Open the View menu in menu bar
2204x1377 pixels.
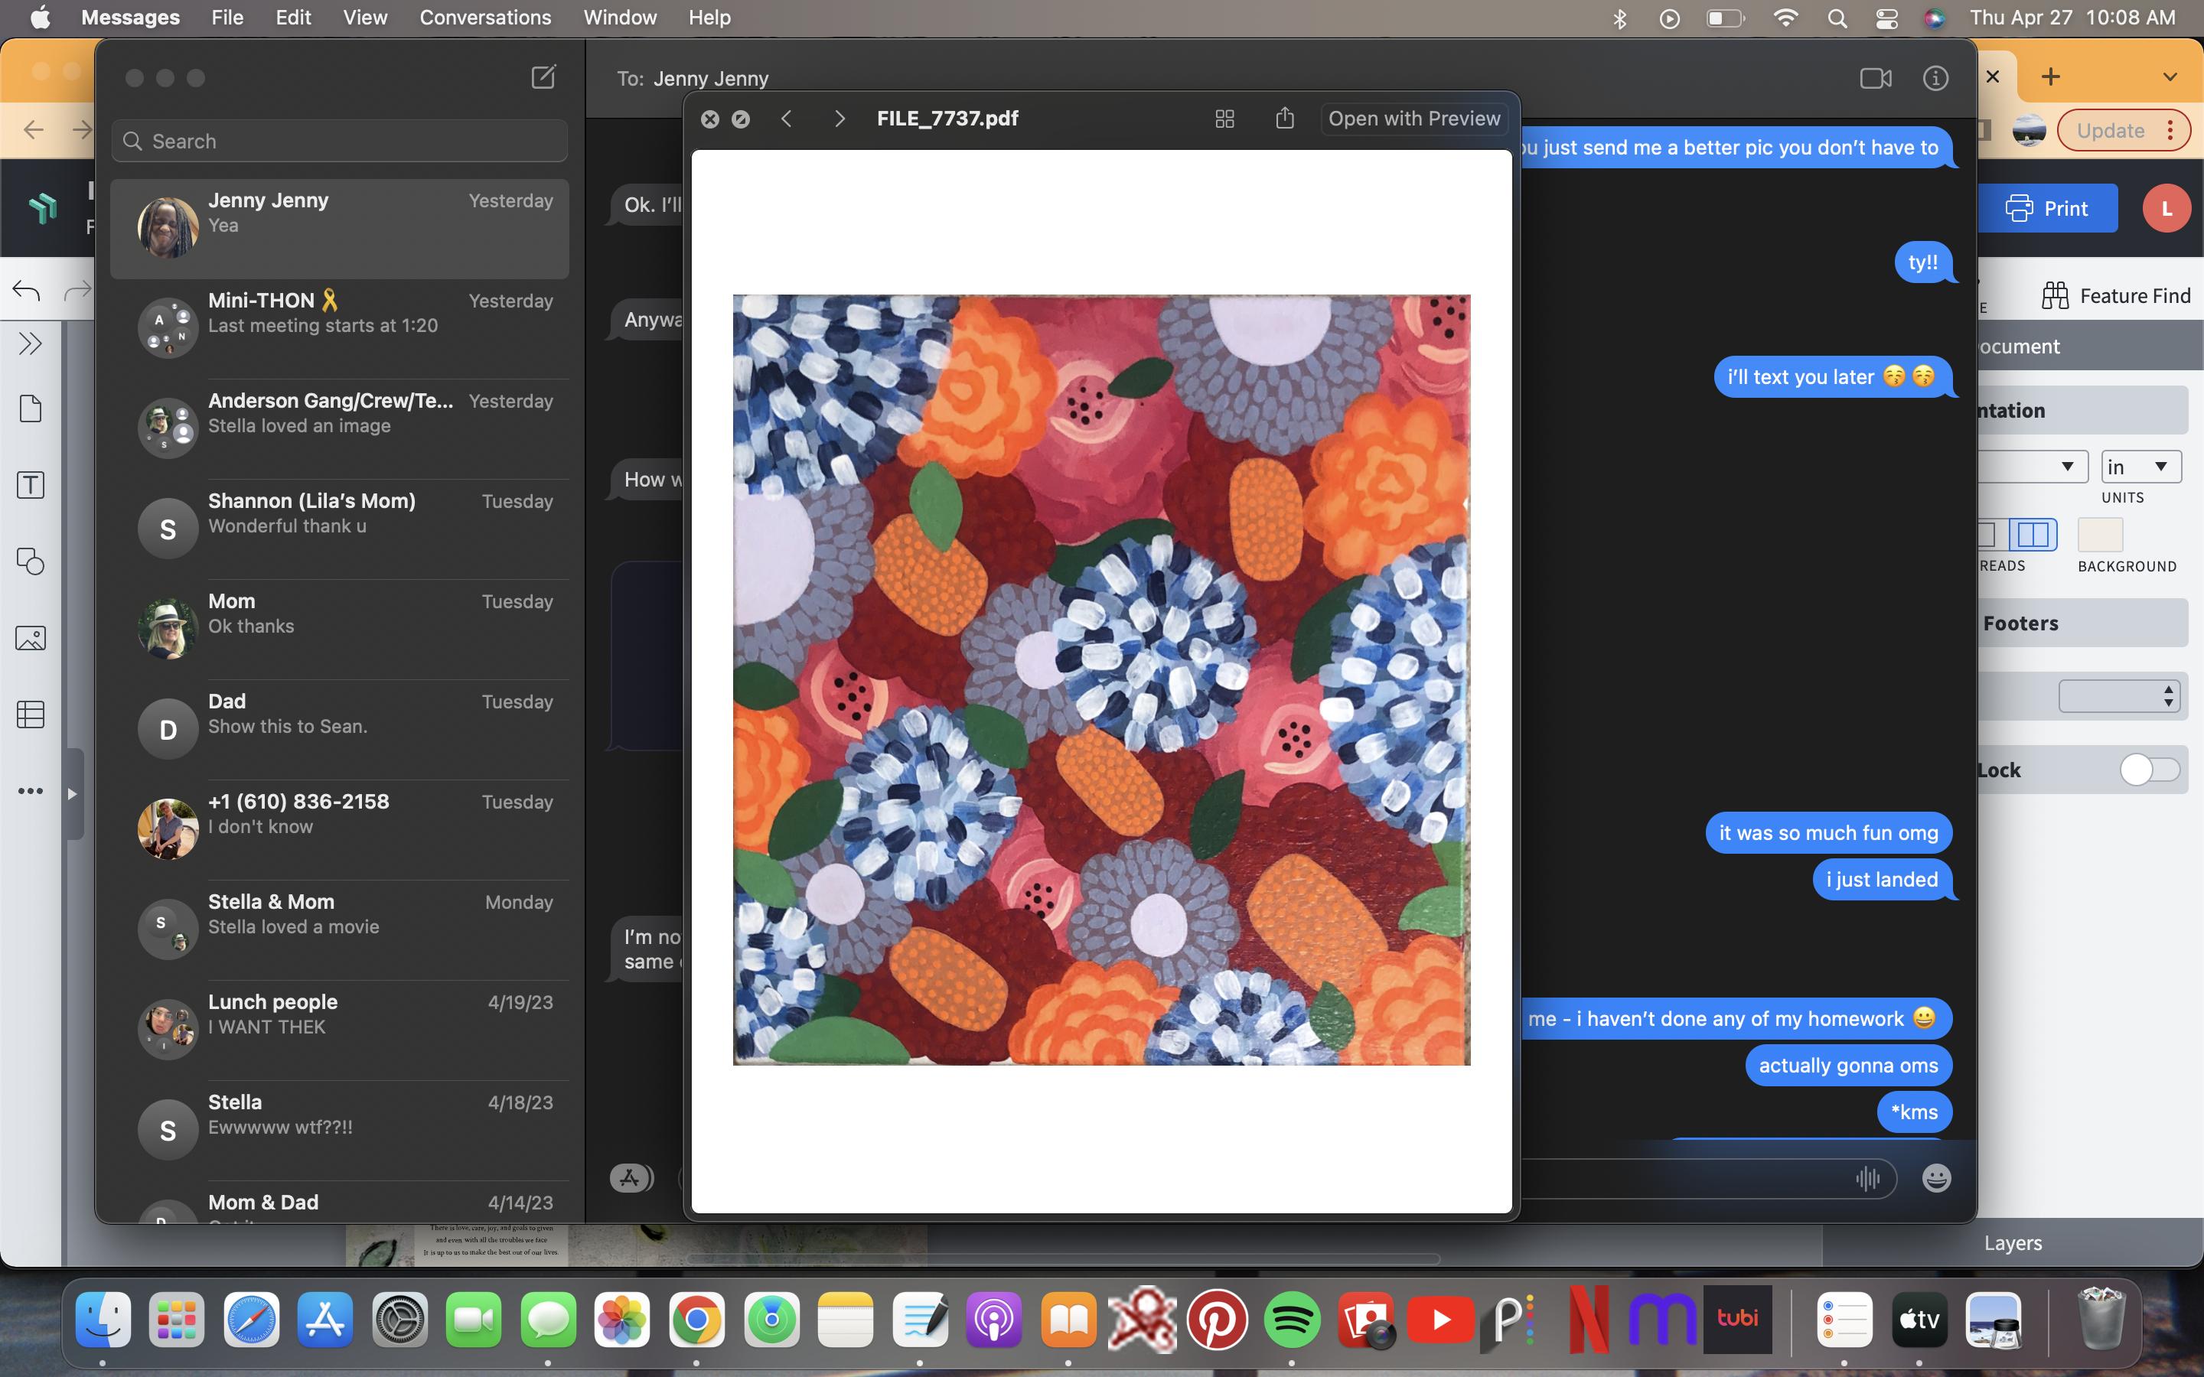pos(364,18)
